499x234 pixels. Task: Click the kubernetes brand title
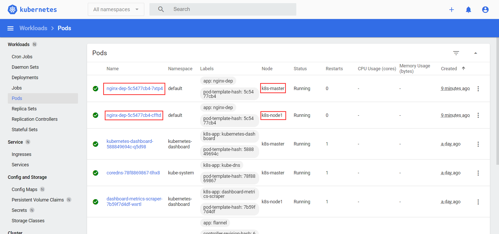(38, 10)
